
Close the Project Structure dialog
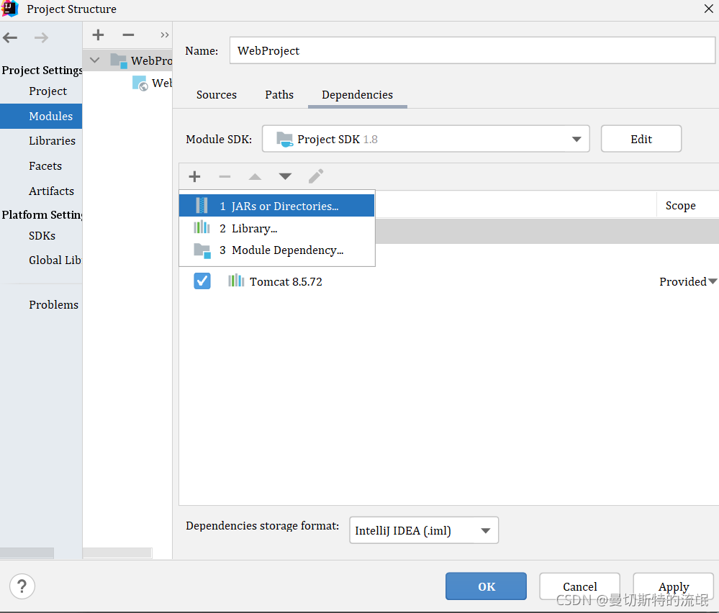point(708,9)
